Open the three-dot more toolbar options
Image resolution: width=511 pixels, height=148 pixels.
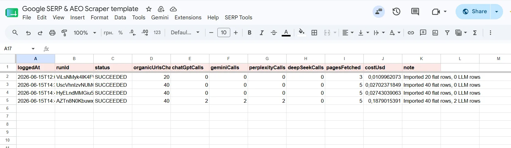pos(490,32)
